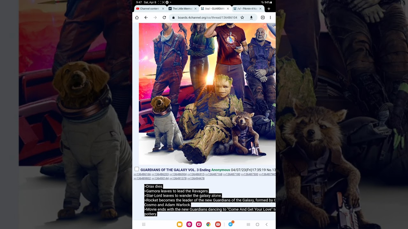Close The Little Mermaid tab
Viewport: 408px width, 229px height.
coord(195,9)
